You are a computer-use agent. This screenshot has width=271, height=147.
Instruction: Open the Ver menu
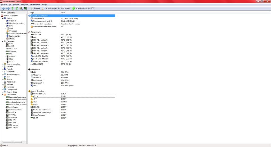pyautogui.click(x=10, y=5)
